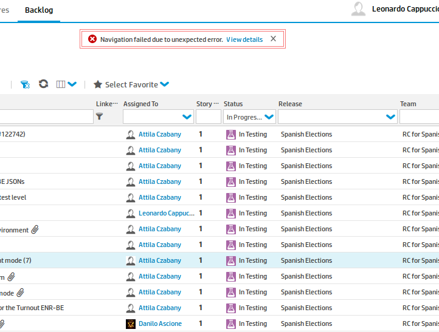Open View details link in error message
439x332 pixels.
click(x=244, y=39)
